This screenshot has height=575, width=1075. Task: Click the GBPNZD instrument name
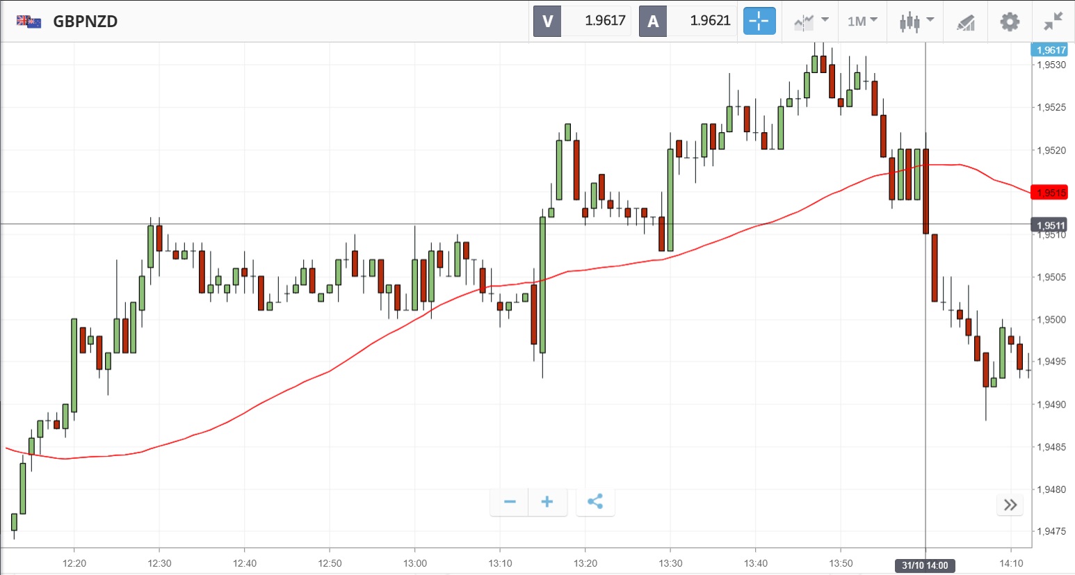coord(86,22)
